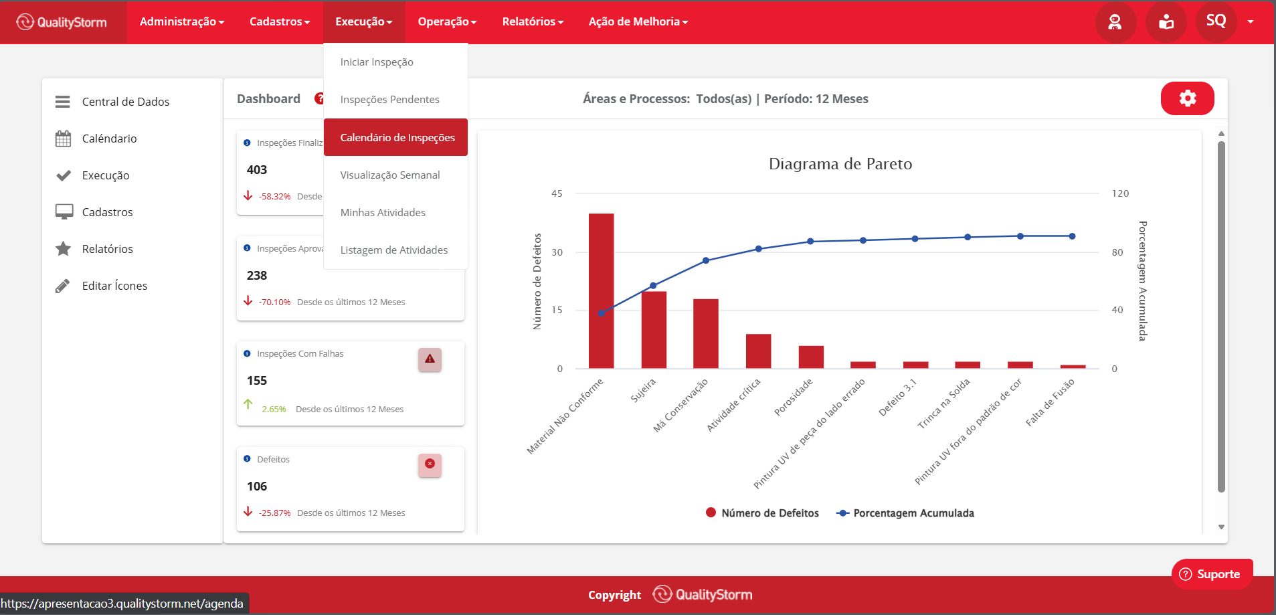
Task: Open the Operação dropdown menu
Action: point(447,22)
